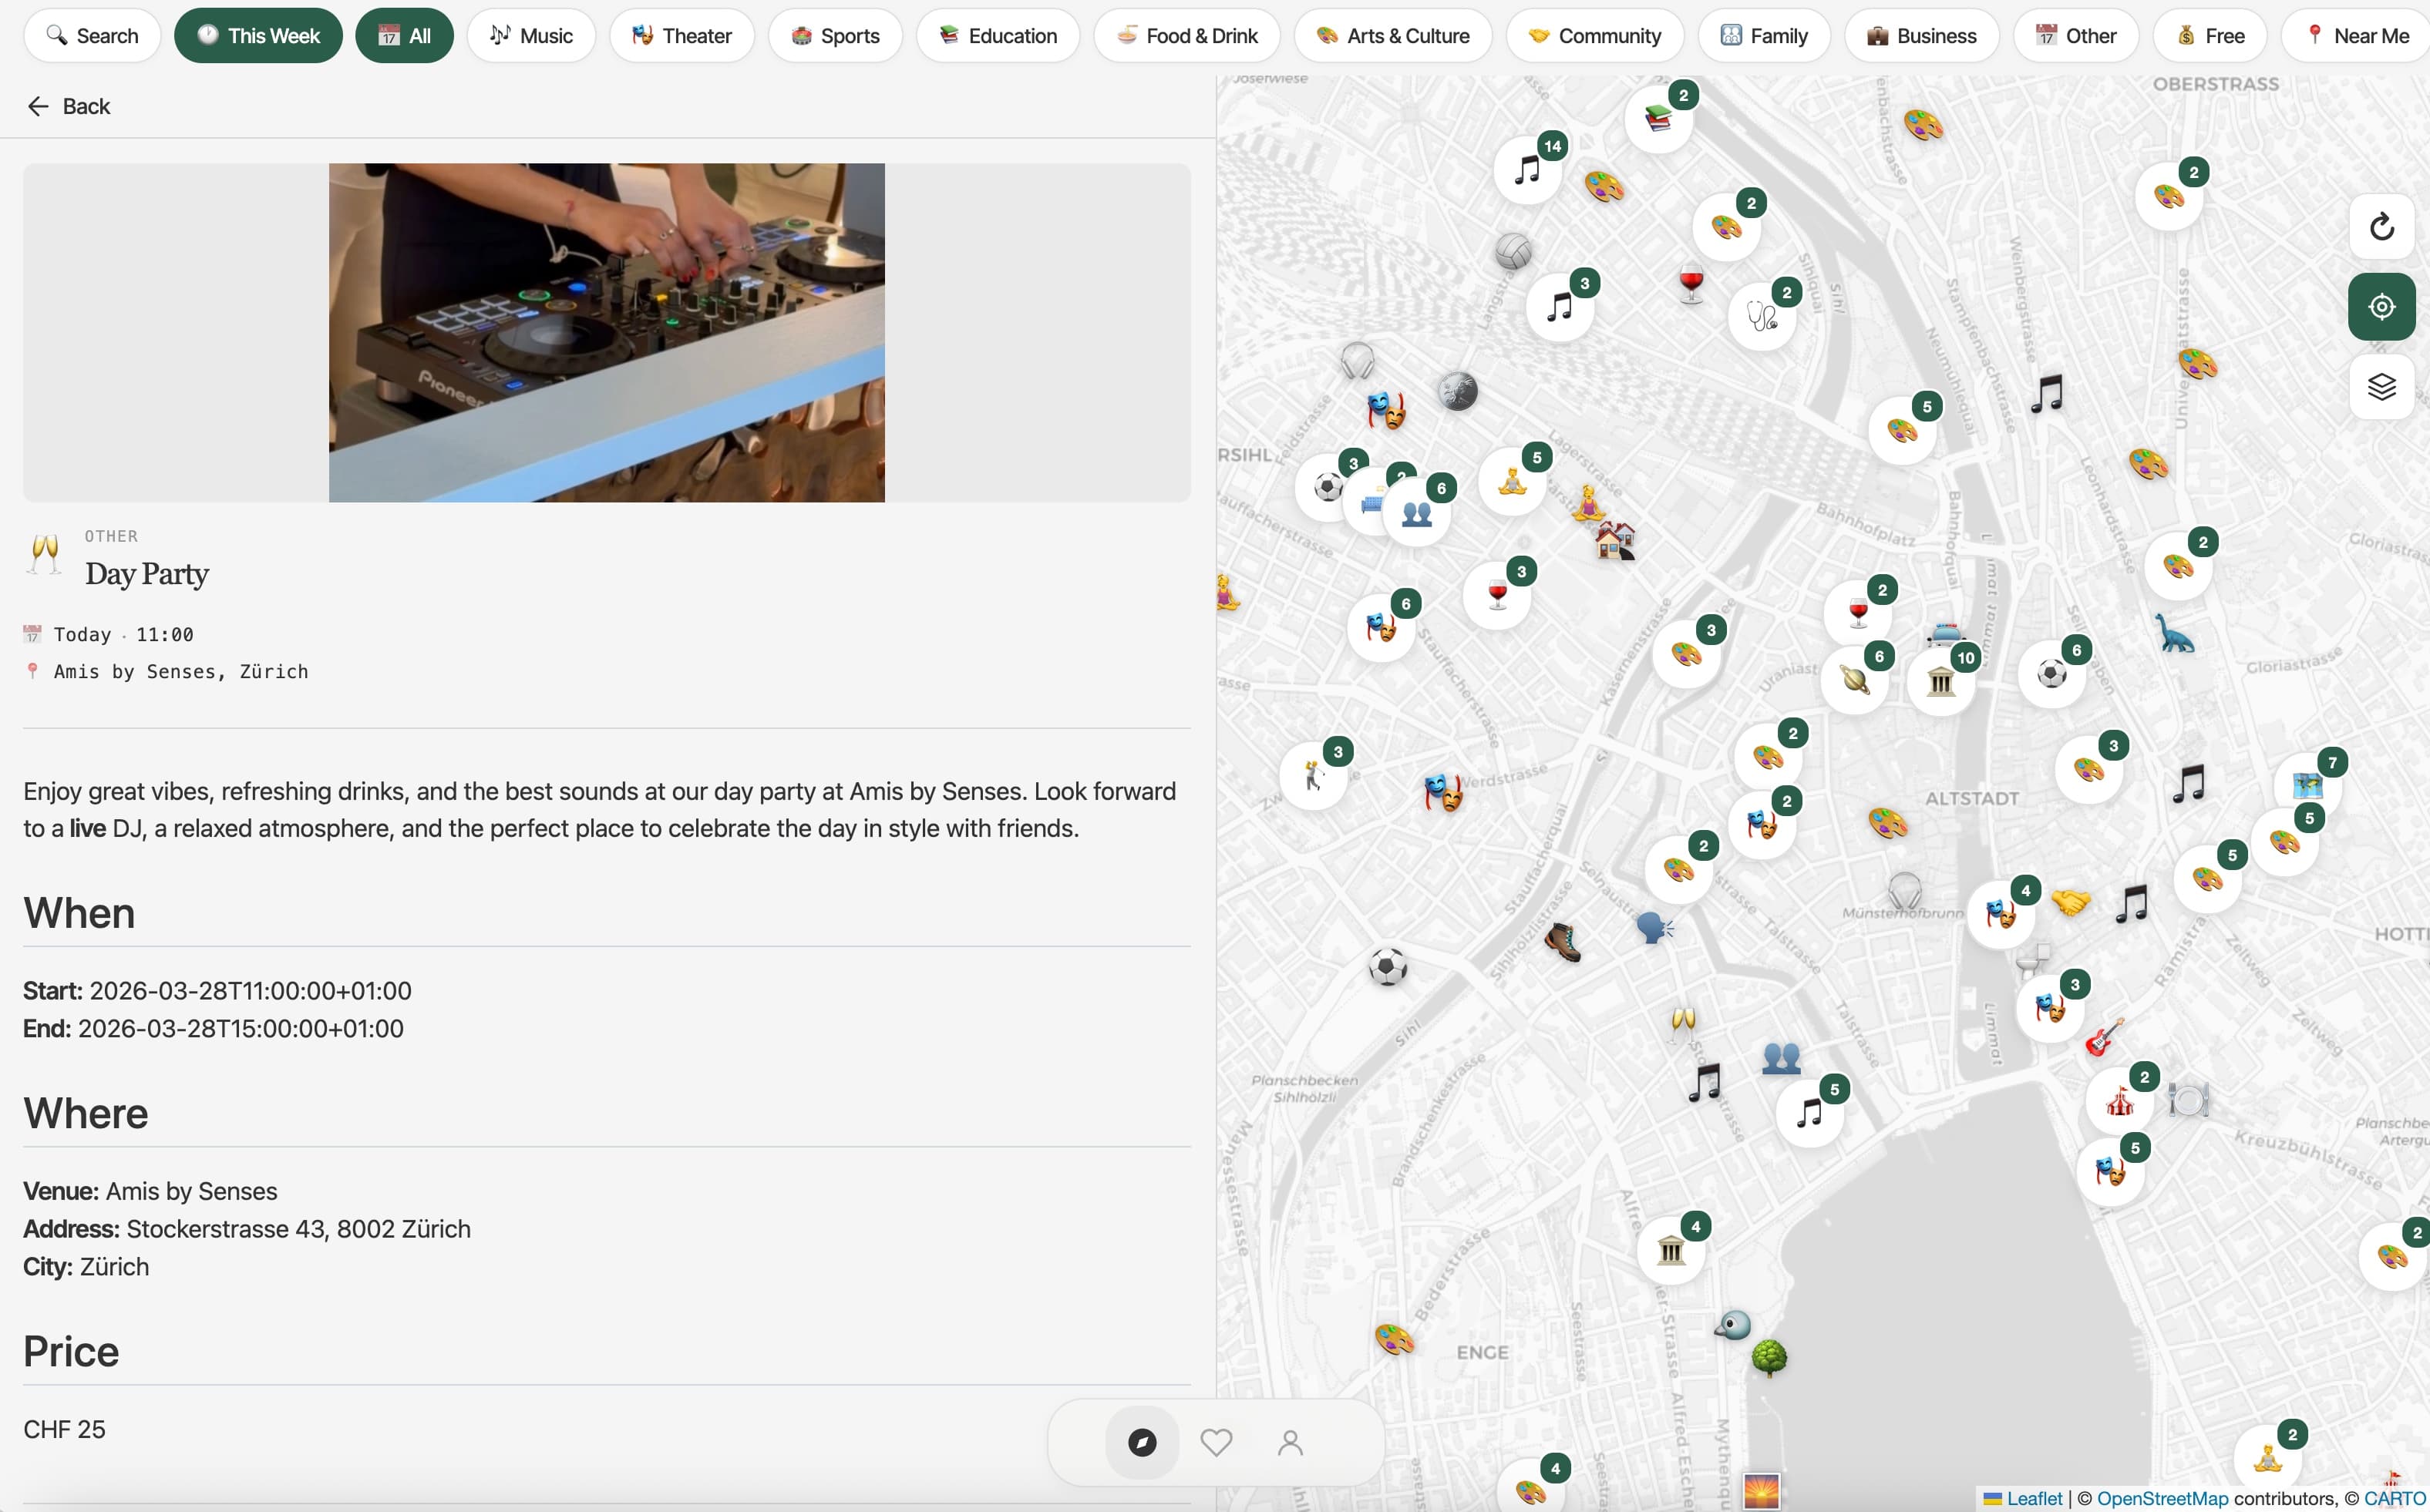
Task: Open the museum cluster with 4 events
Action: click(x=1671, y=1250)
